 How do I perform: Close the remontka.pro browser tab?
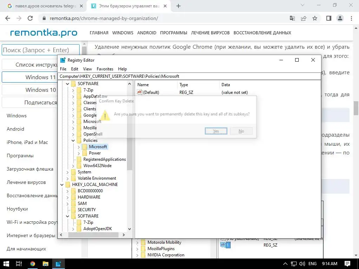pos(165,6)
